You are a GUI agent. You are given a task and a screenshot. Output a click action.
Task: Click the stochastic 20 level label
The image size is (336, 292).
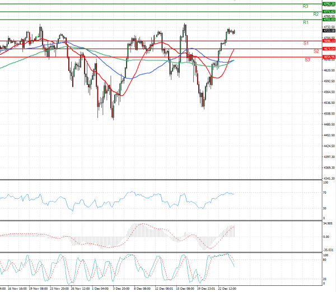[325, 279]
